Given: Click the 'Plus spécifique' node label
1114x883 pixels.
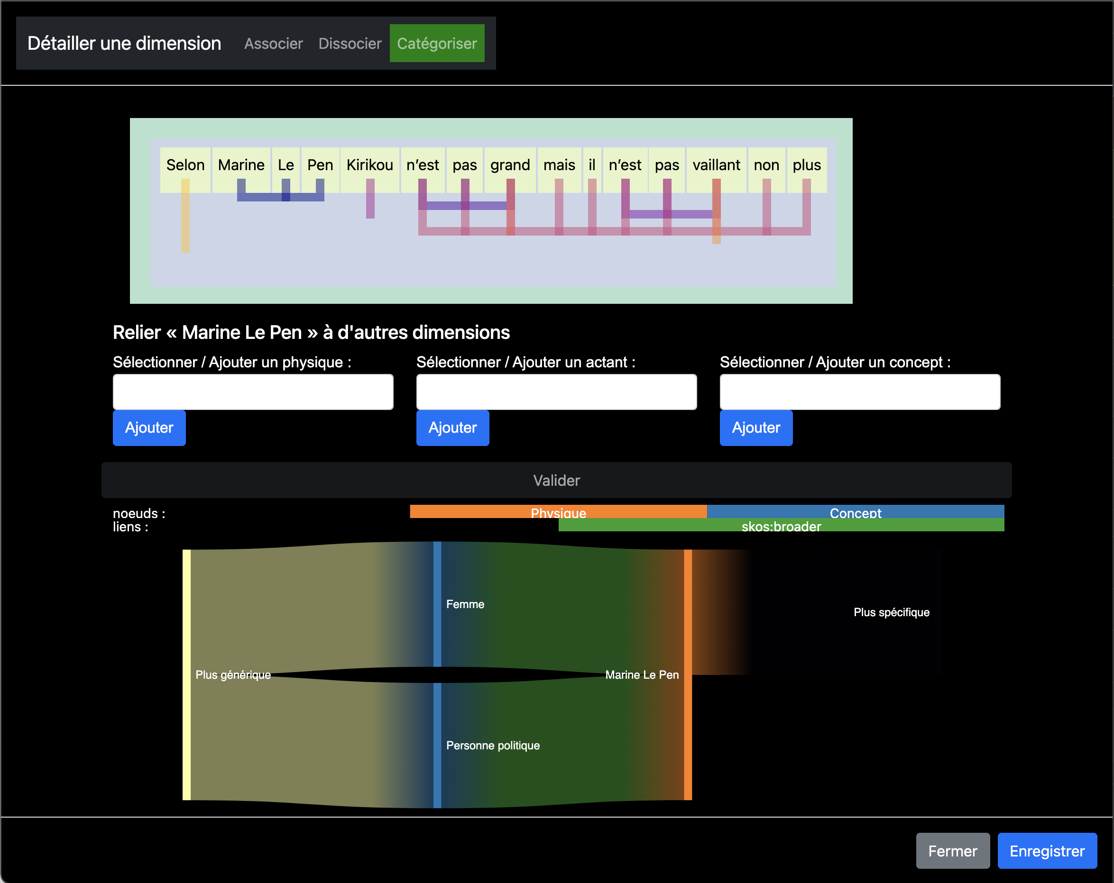Looking at the screenshot, I should coord(891,612).
